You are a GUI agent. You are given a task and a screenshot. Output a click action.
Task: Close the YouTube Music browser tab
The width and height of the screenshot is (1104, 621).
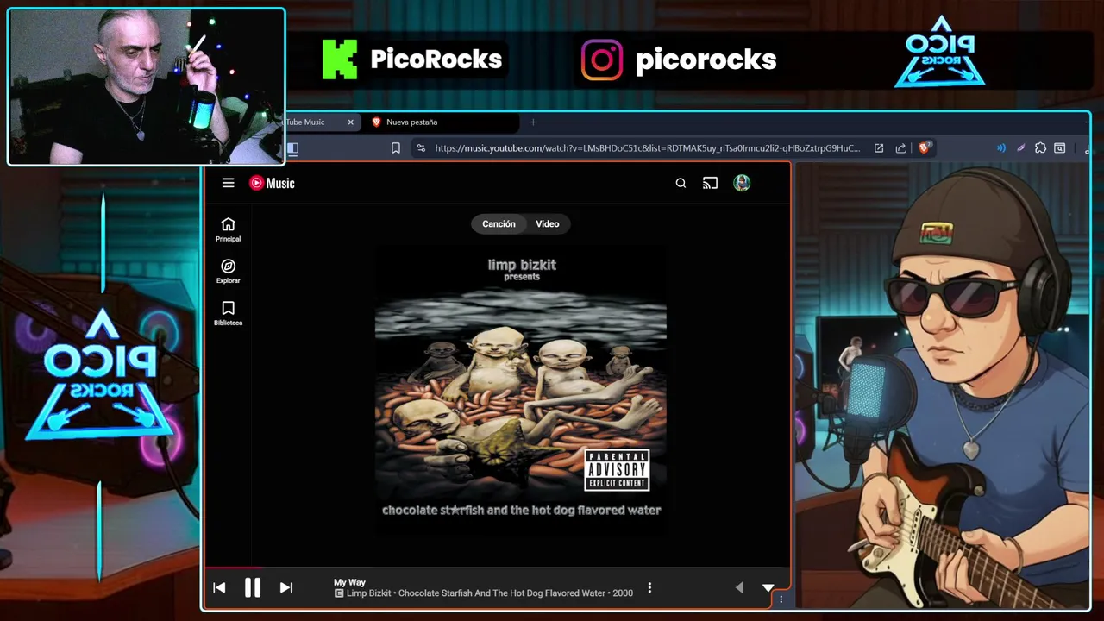tap(350, 122)
